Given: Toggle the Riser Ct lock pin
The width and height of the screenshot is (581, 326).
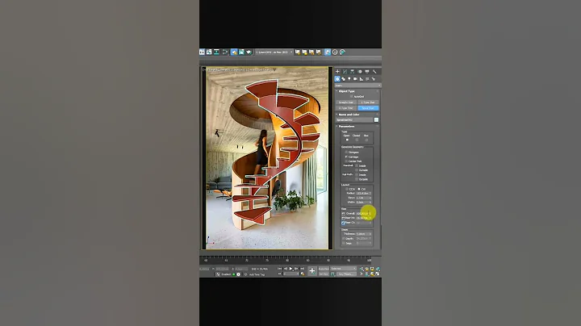Looking at the screenshot, I should point(343,223).
